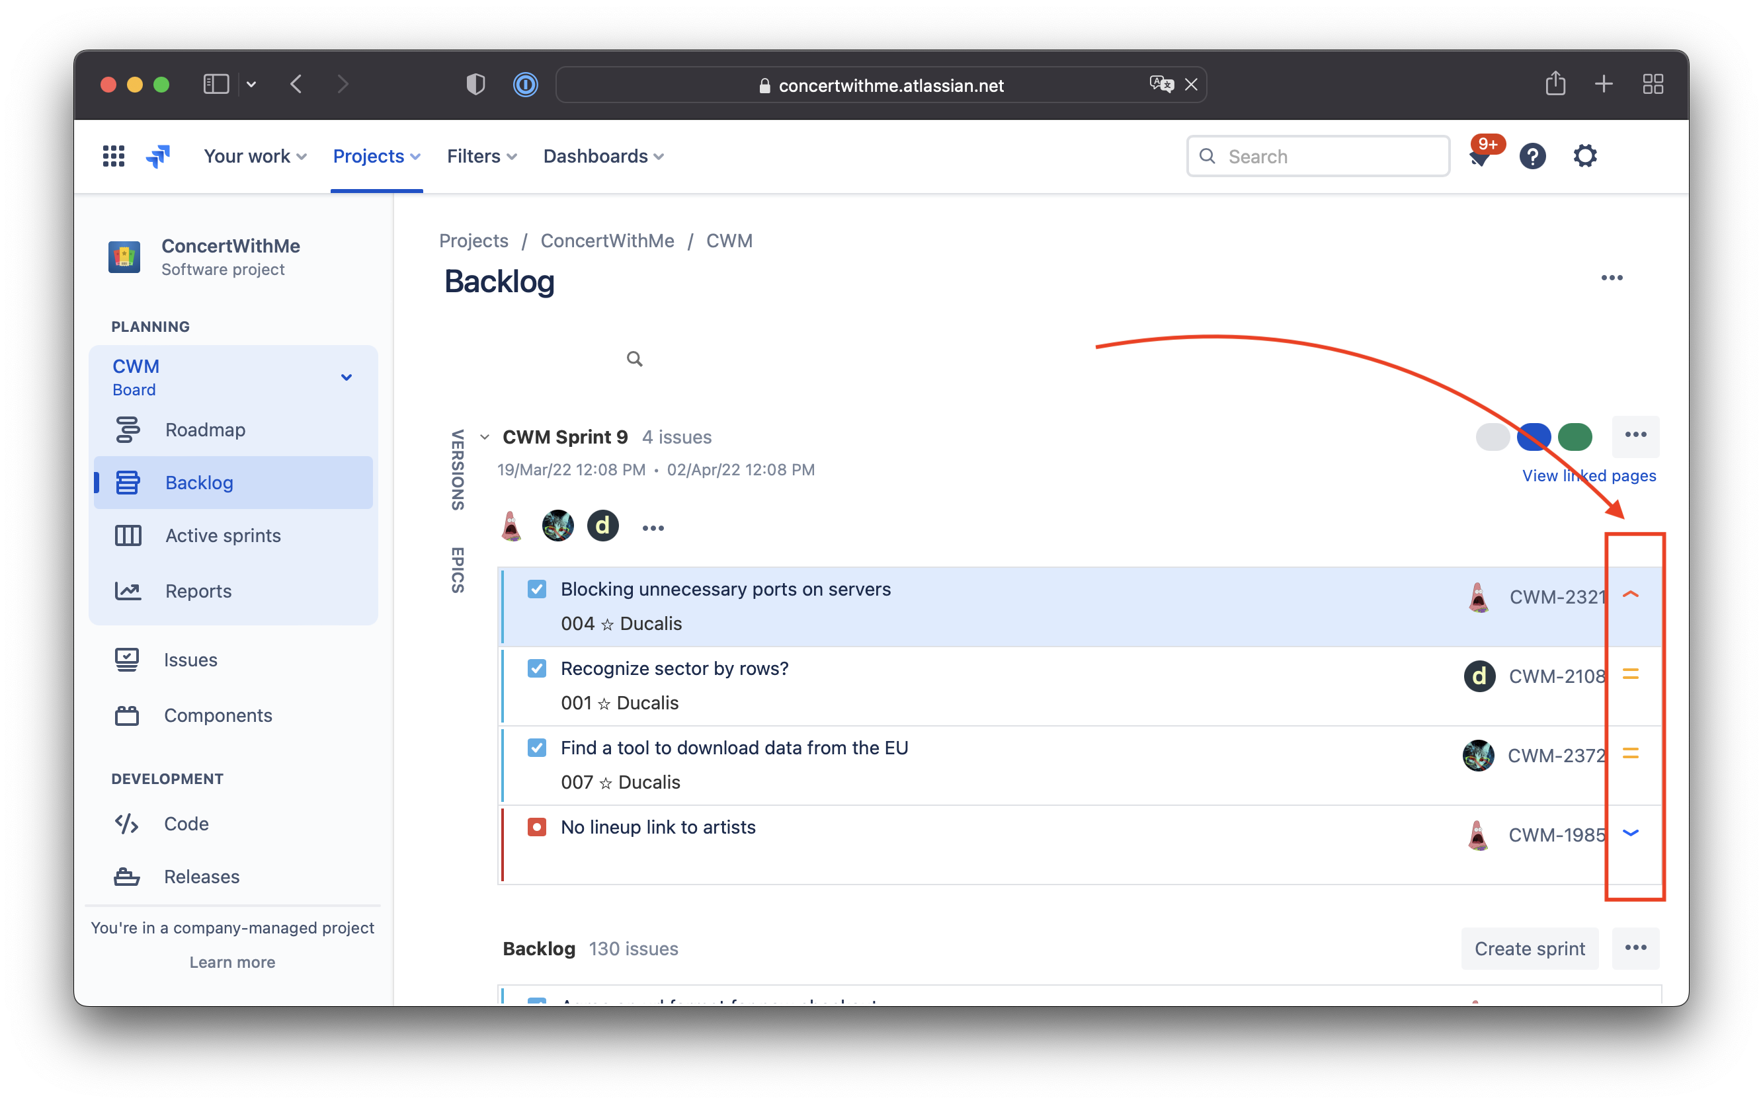1763x1104 pixels.
Task: Uncheck the Recognize sector by rows checkbox
Action: click(538, 668)
